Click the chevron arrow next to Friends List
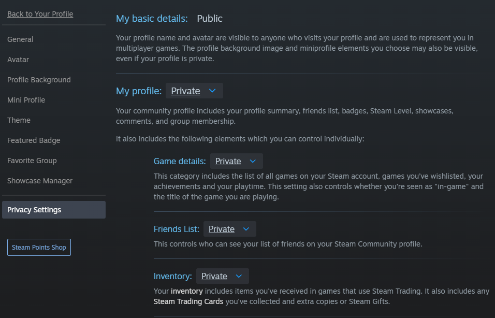495x318 pixels. 246,229
